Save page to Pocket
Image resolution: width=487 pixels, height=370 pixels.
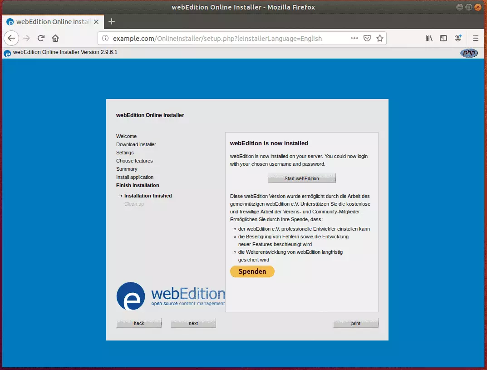tap(367, 38)
